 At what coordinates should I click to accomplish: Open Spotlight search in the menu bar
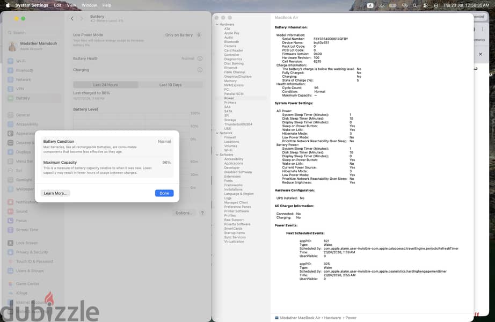(415, 5)
